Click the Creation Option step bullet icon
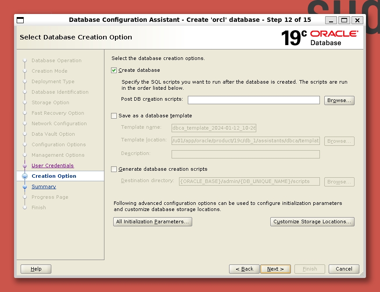 (25, 176)
